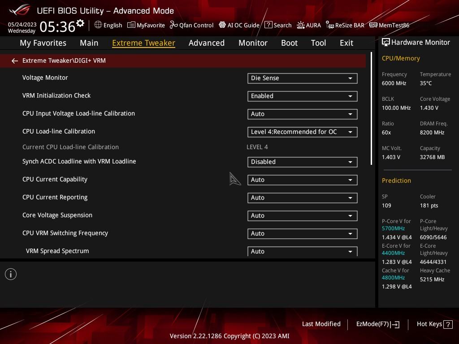Click Hot Keys button

pyautogui.click(x=434, y=324)
